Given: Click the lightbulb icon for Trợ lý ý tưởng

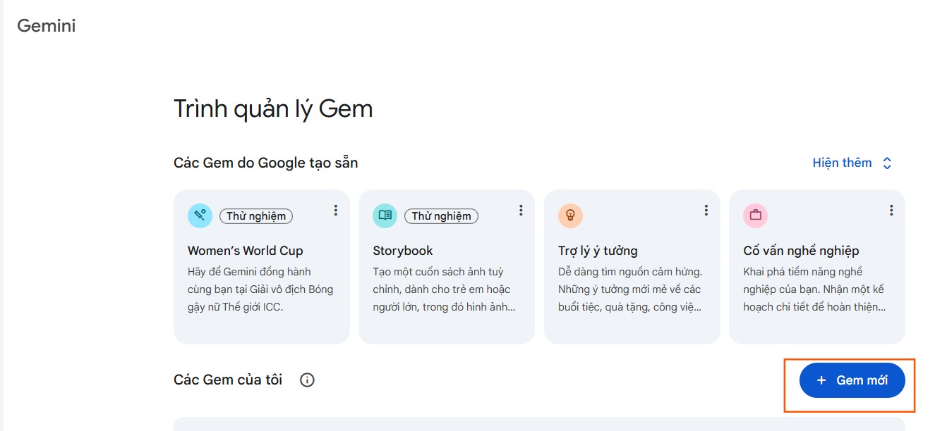Looking at the screenshot, I should pos(570,216).
